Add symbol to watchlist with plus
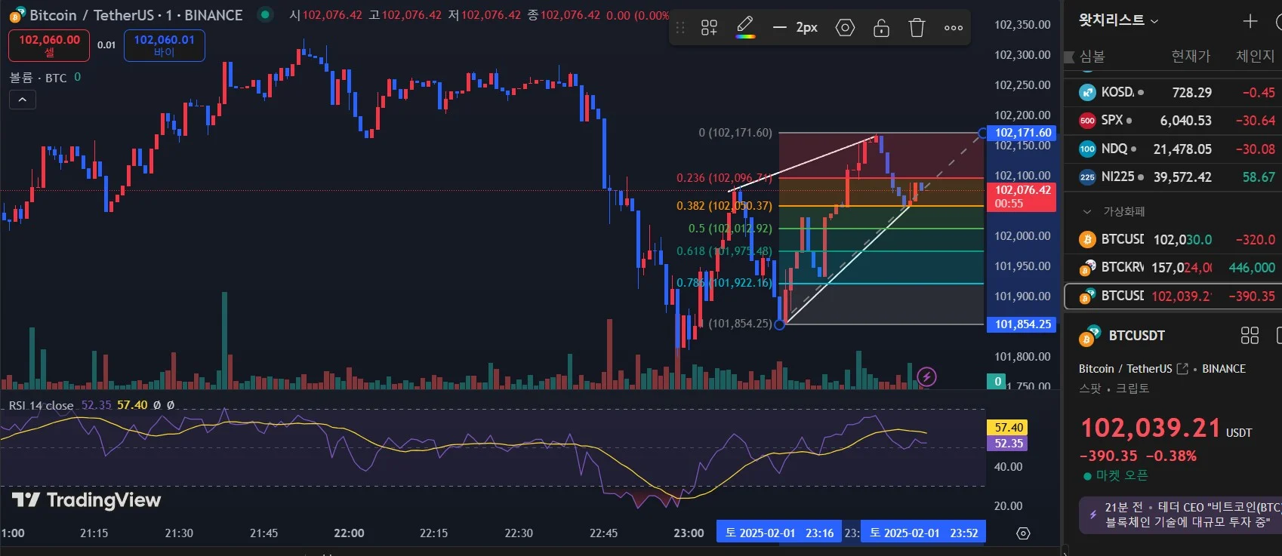Viewport: 1282px width, 556px height. (x=1250, y=21)
